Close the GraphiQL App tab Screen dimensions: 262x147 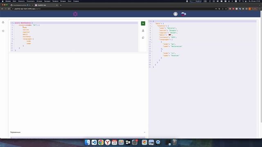tap(57, 5)
